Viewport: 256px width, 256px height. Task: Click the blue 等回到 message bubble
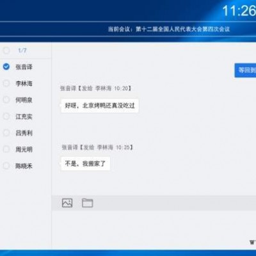245,70
